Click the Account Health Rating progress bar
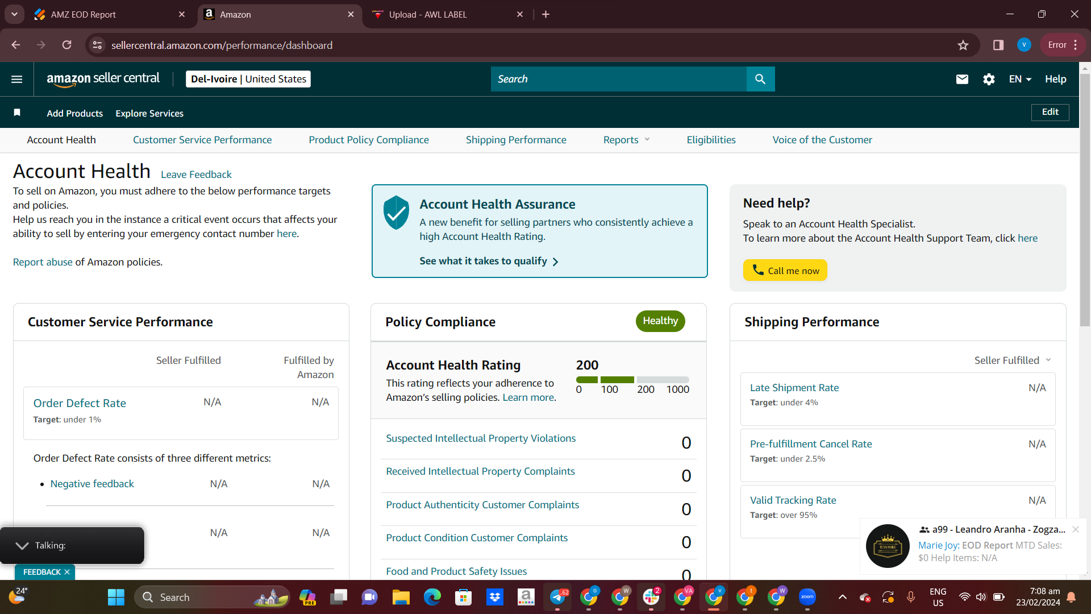Screen dimensions: 1091x614 pos(632,380)
